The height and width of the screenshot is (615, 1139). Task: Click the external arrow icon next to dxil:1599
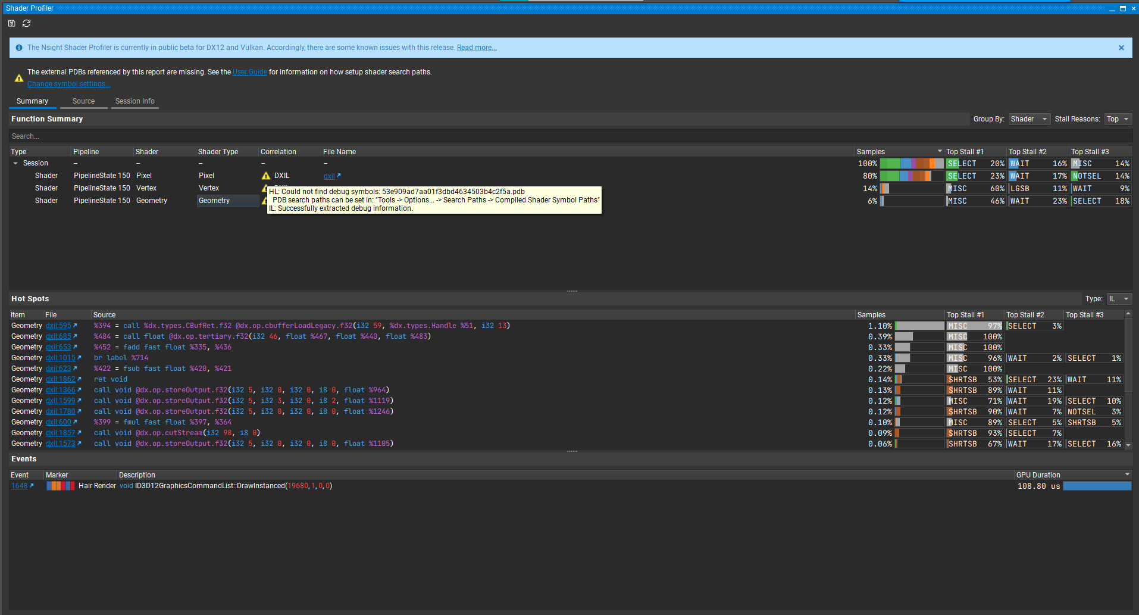(x=79, y=400)
